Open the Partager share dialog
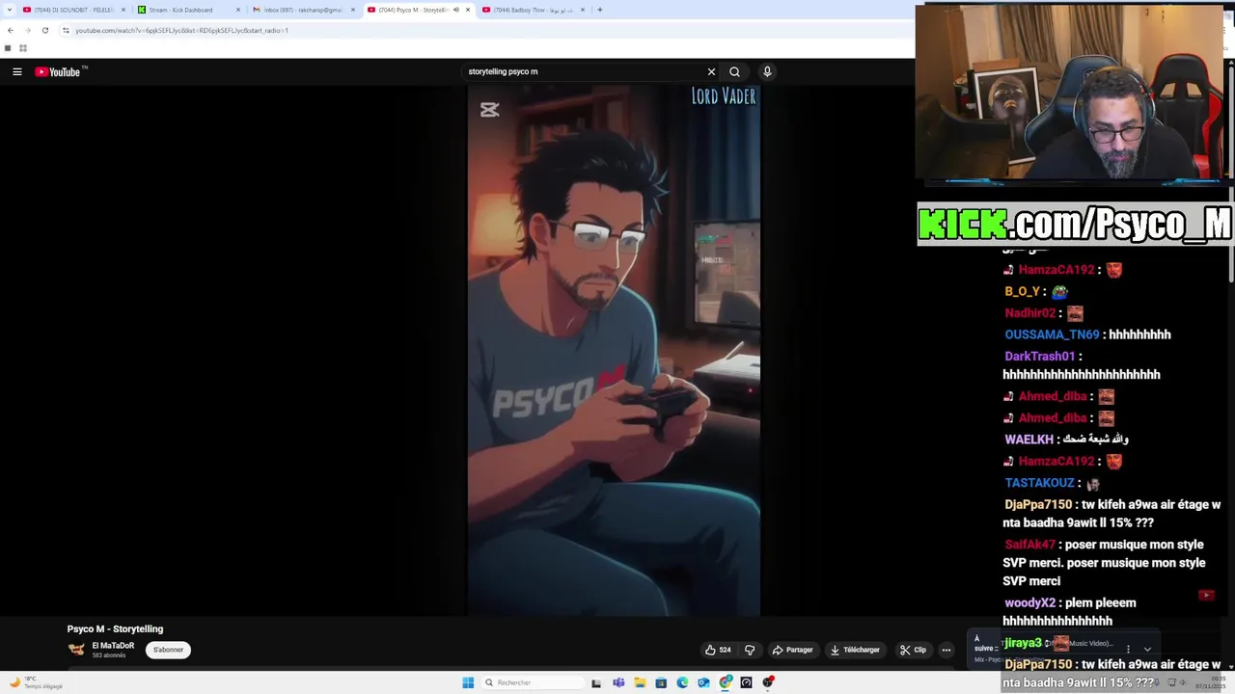 pyautogui.click(x=792, y=650)
